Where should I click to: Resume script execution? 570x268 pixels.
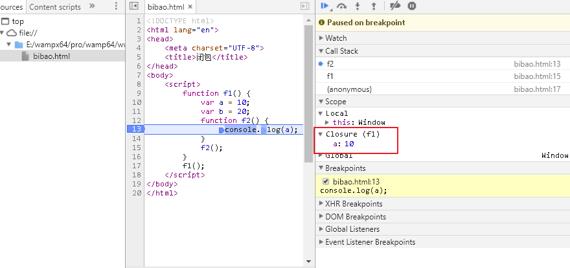coord(325,6)
